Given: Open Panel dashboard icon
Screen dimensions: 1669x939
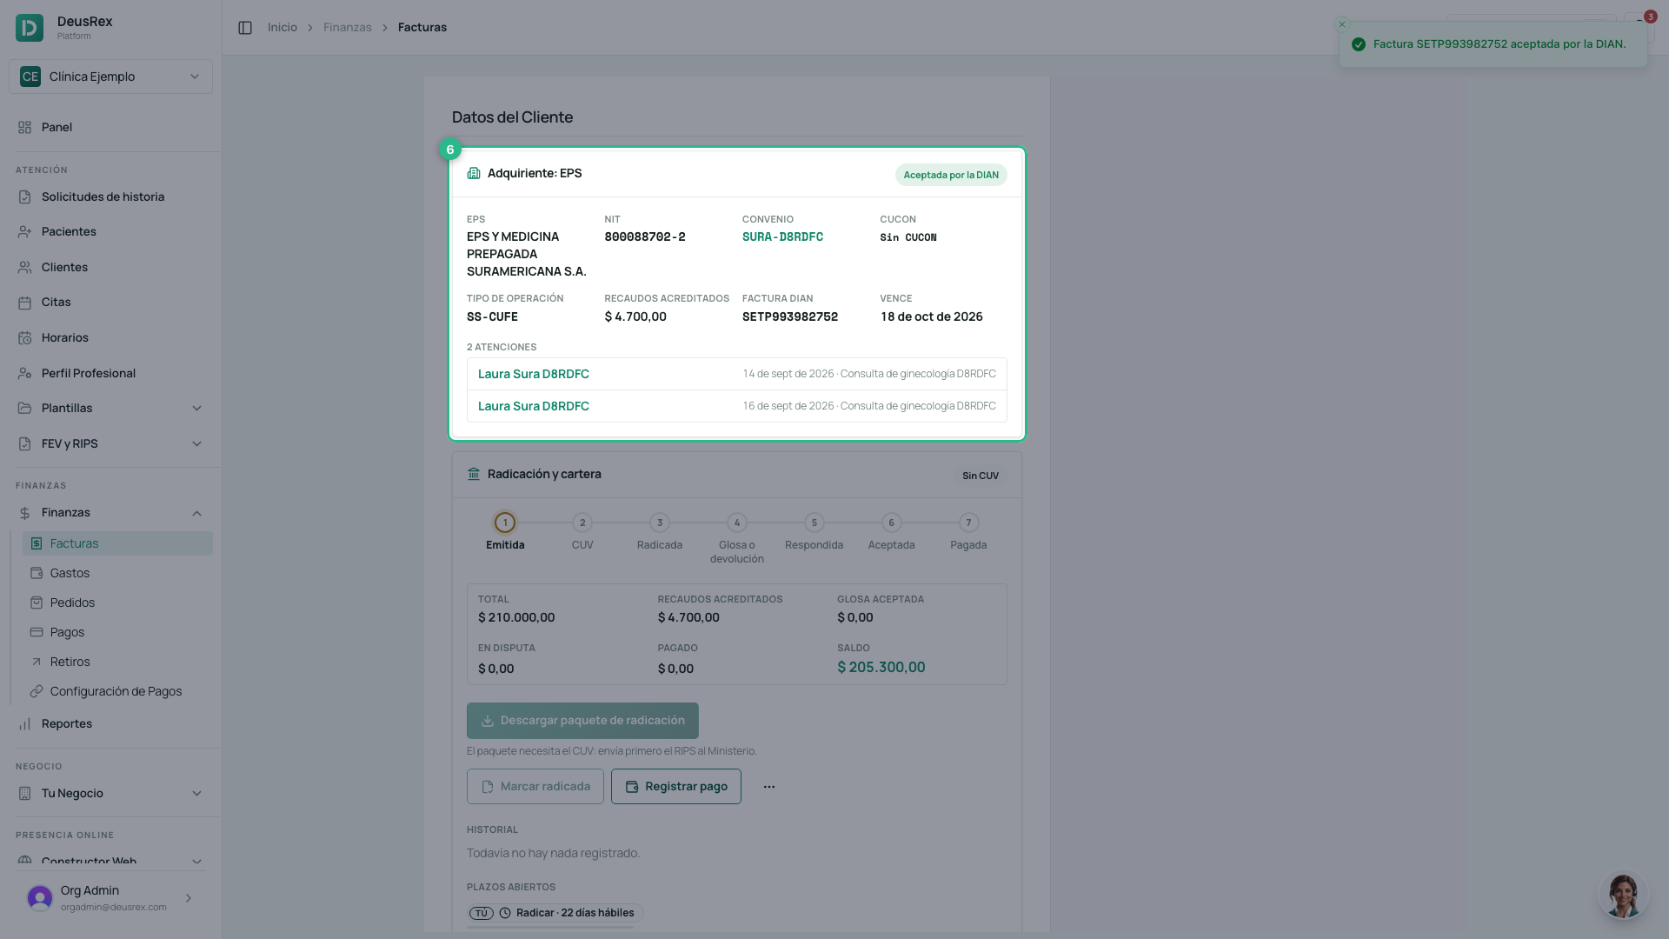Looking at the screenshot, I should click(x=24, y=128).
